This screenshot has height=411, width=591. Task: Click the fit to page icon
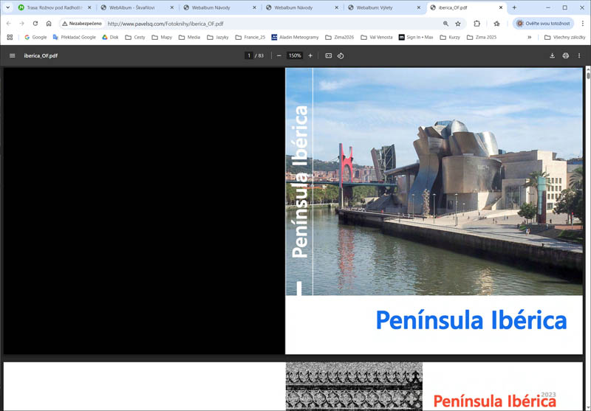click(x=329, y=55)
